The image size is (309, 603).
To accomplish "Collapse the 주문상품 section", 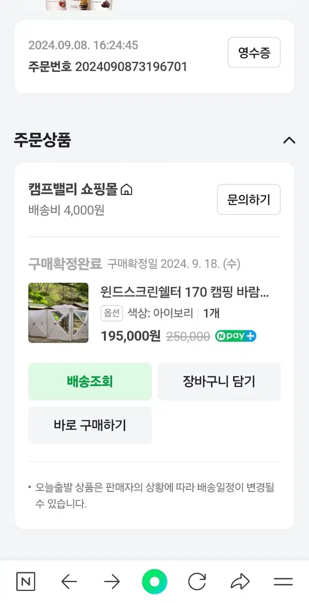I will 289,140.
